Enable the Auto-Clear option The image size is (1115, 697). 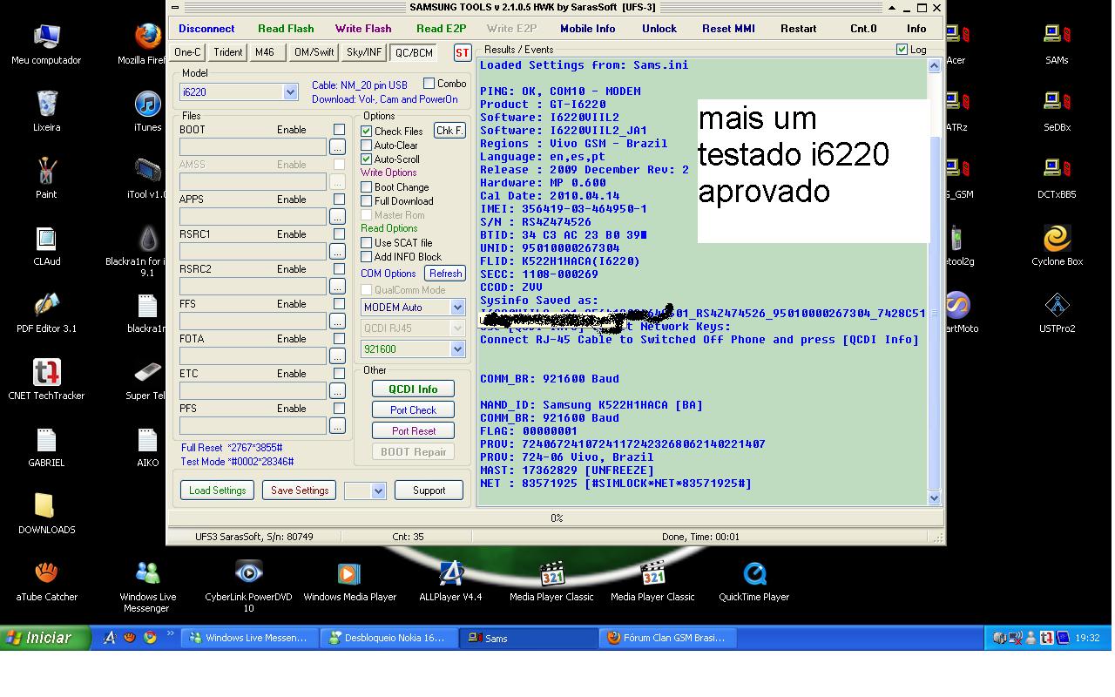pos(367,145)
